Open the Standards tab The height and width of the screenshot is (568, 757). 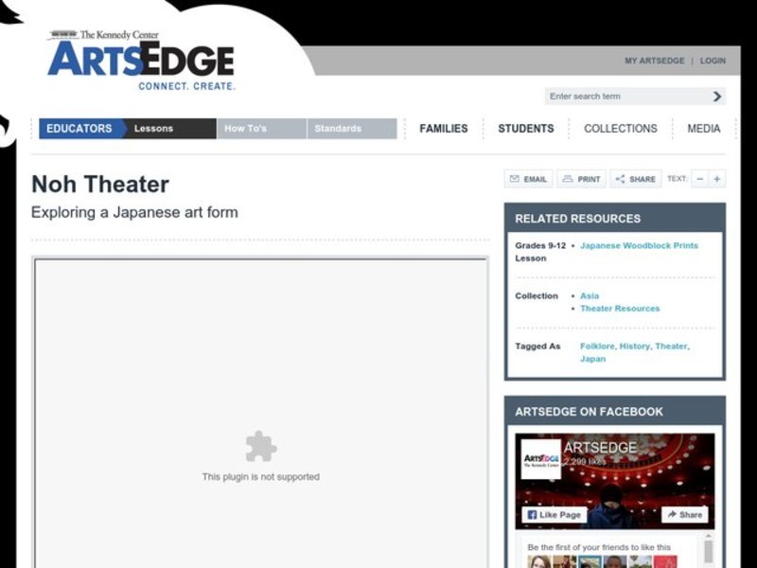pos(338,129)
